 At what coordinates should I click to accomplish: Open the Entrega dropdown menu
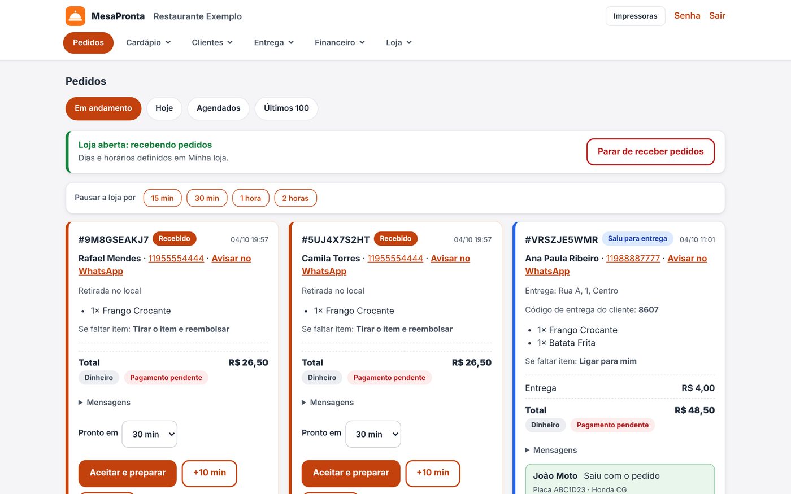[274, 42]
